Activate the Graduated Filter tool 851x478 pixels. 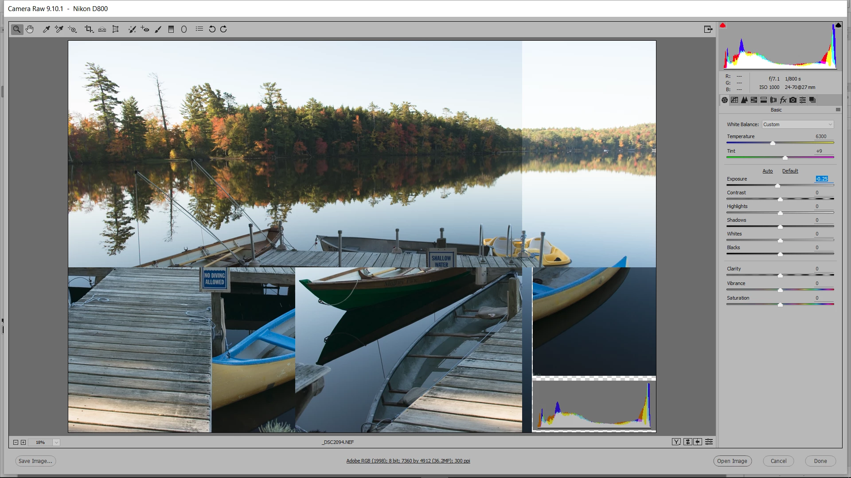(x=171, y=29)
